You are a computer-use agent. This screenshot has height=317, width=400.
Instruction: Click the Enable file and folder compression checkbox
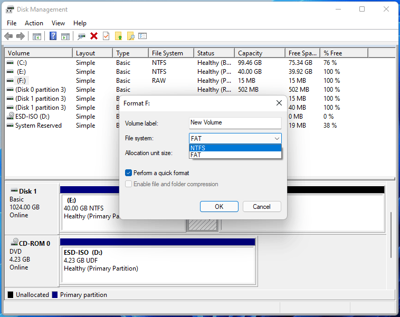(x=128, y=184)
